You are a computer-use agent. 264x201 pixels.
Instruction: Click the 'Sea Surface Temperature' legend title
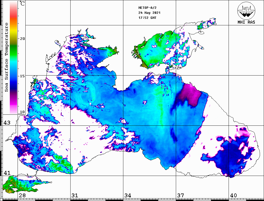click(7, 57)
